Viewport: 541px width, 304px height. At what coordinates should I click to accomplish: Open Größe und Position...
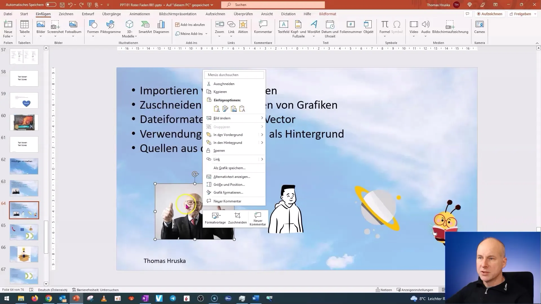coord(234,184)
